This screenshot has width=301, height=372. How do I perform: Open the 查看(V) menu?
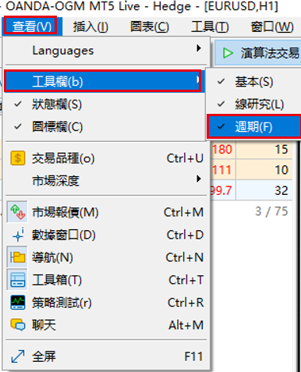pos(32,27)
